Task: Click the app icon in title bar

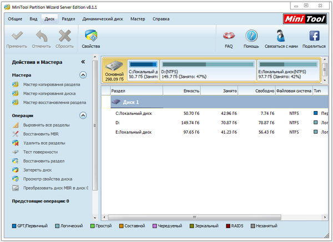Action: coord(7,7)
